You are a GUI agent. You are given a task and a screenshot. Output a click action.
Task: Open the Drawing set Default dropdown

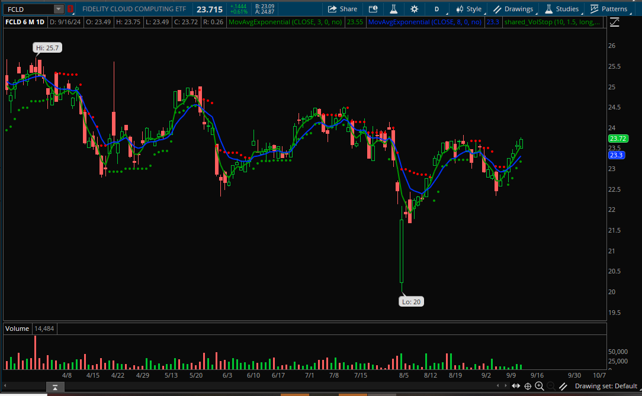coord(608,386)
